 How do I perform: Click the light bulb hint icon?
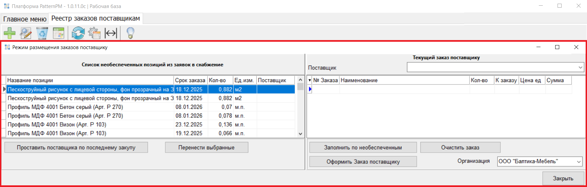pyautogui.click(x=130, y=33)
